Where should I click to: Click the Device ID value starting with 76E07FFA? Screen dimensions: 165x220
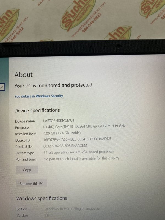77,139
